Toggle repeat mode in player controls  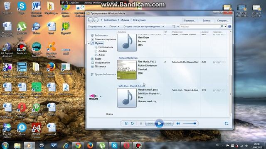tap(132, 123)
